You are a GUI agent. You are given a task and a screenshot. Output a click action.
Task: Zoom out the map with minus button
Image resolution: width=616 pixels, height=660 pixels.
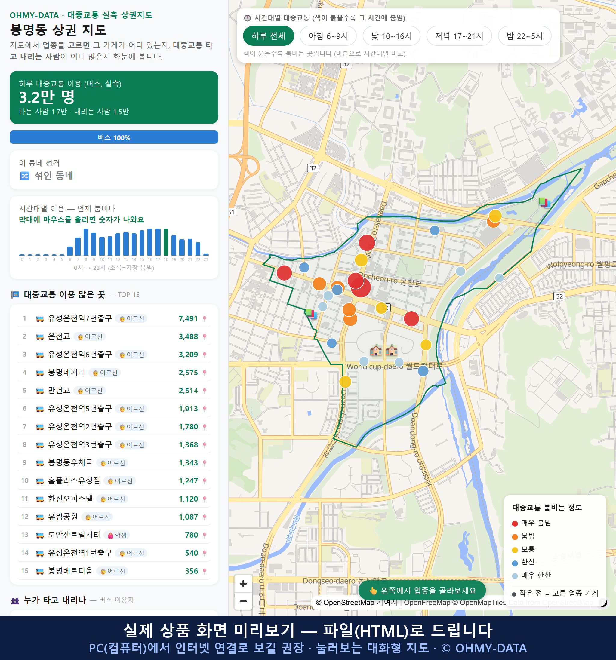click(243, 601)
